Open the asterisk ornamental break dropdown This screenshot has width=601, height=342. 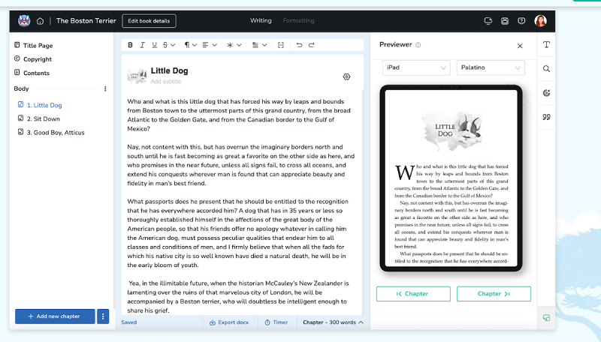234,45
